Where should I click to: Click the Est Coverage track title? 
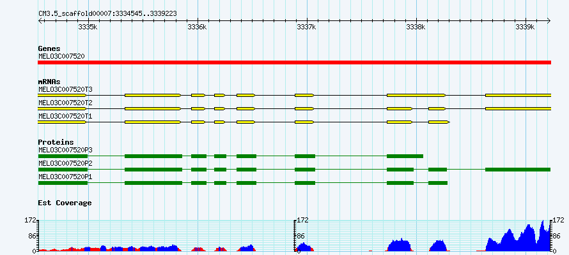pyautogui.click(x=65, y=203)
